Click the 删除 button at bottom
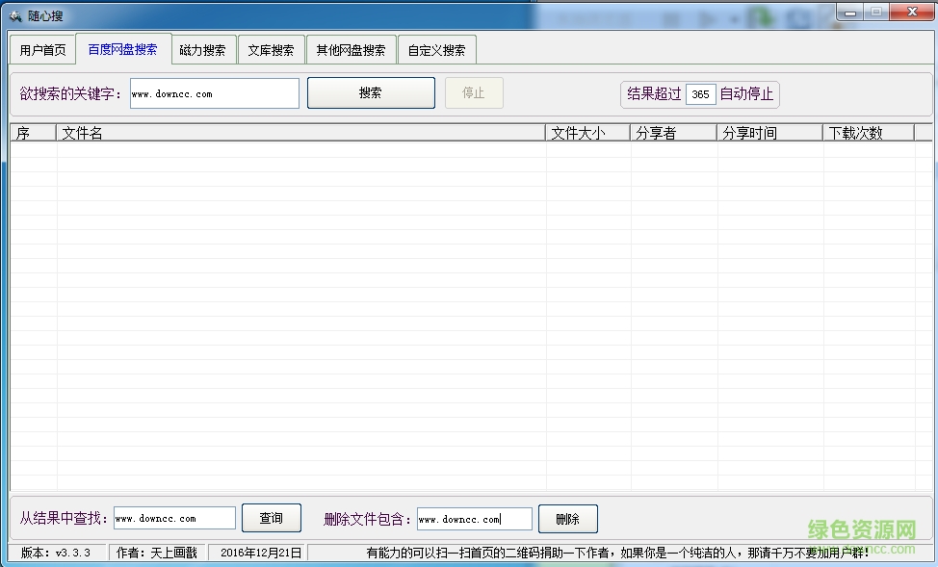The width and height of the screenshot is (938, 567). 567,517
